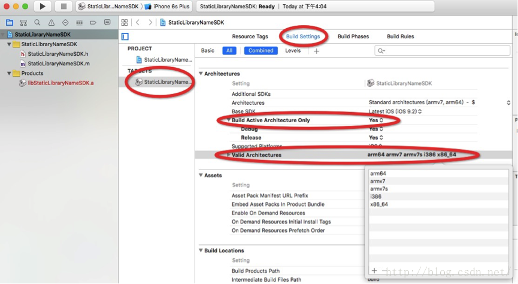Collapse the StaticLibraryNameSDK group folder
Screen dimensions: 518x284
click(9, 44)
